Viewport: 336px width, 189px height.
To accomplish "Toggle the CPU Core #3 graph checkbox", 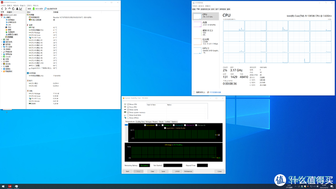I will [x=185, y=125].
